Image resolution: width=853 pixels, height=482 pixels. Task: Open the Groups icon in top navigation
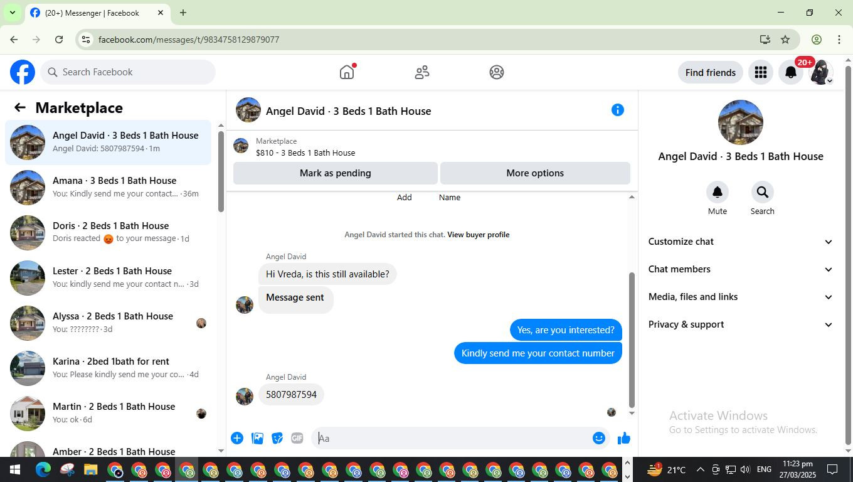[x=497, y=72]
